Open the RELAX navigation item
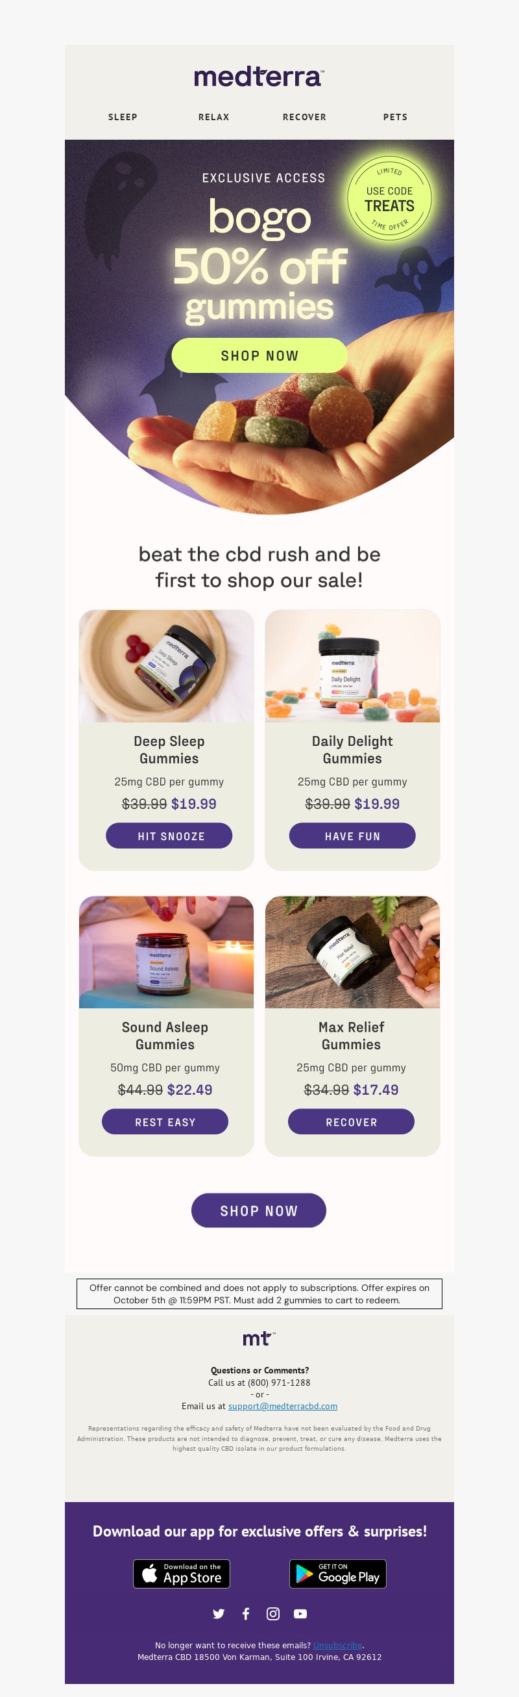Screen dimensions: 519x1697 pos(214,116)
